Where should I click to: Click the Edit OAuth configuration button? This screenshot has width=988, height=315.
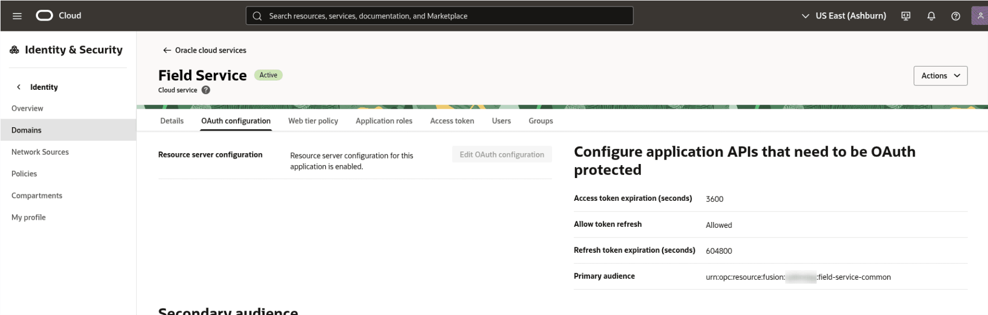(502, 154)
